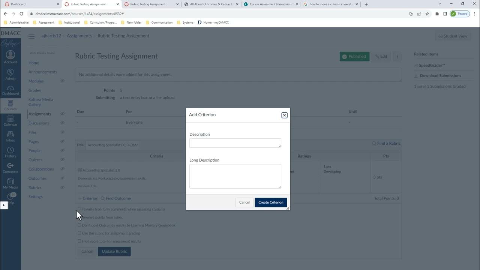The width and height of the screenshot is (480, 270).
Task: Click the add Criterion link
Action: pyautogui.click(x=88, y=198)
